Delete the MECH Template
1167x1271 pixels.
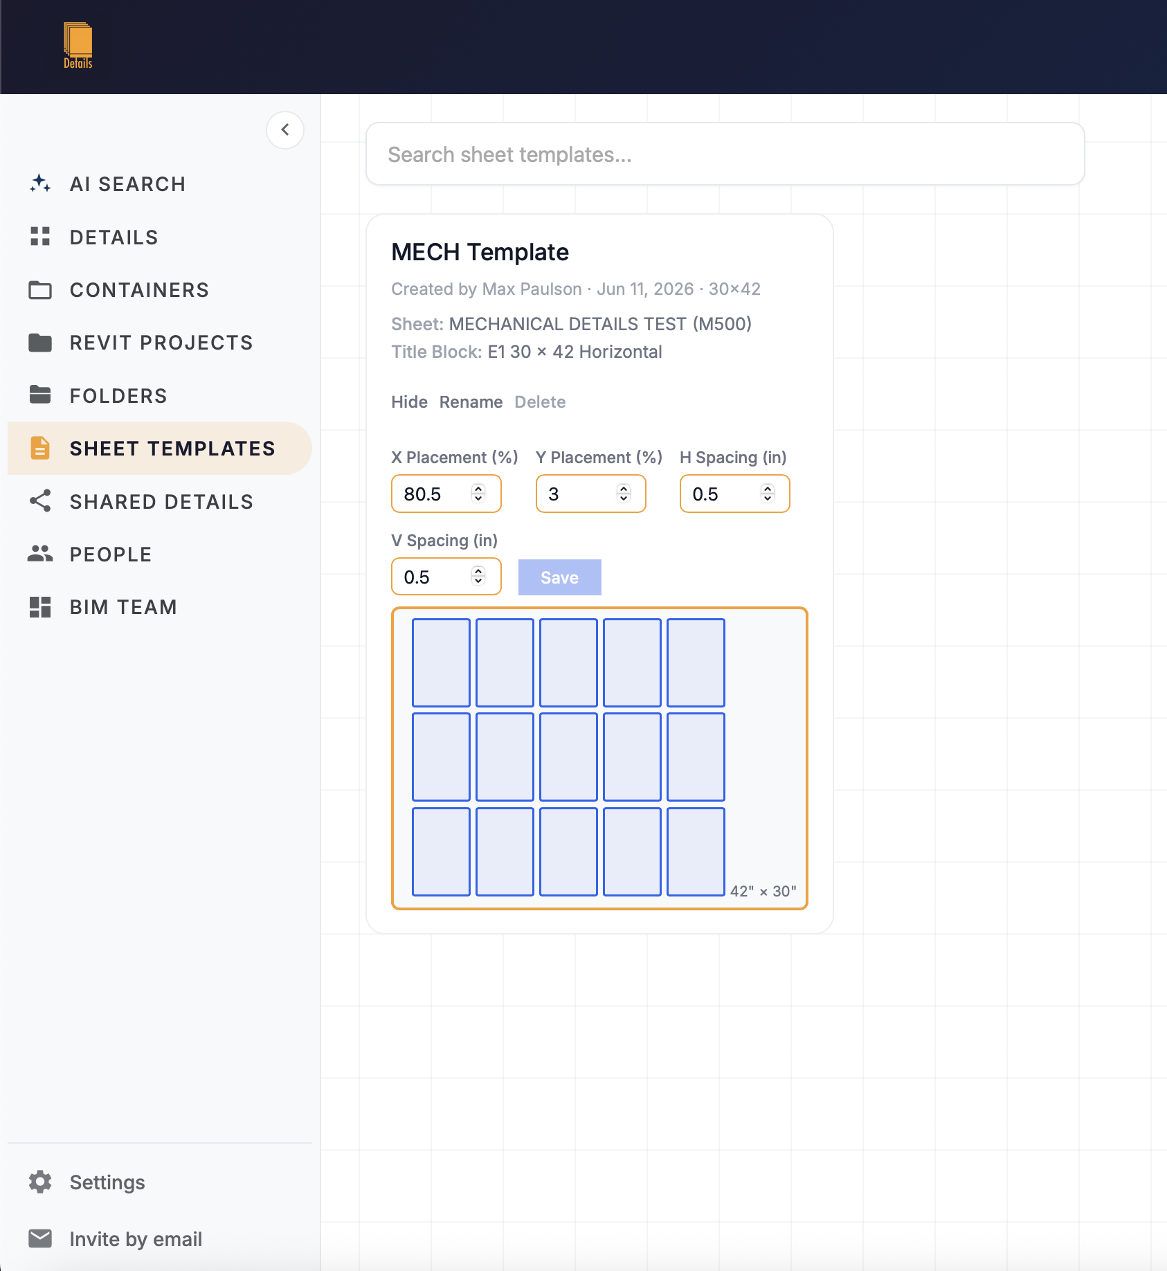point(540,402)
